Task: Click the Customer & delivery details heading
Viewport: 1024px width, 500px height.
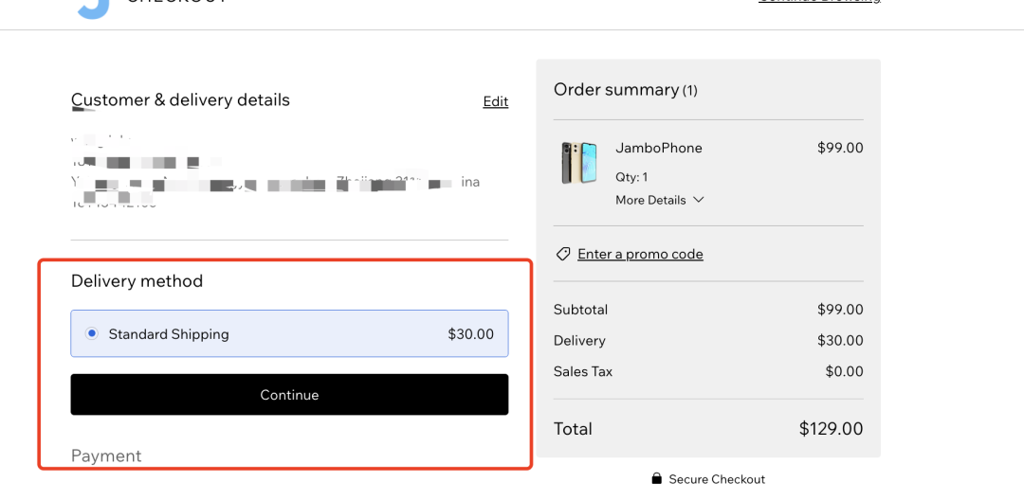Action: [x=180, y=100]
